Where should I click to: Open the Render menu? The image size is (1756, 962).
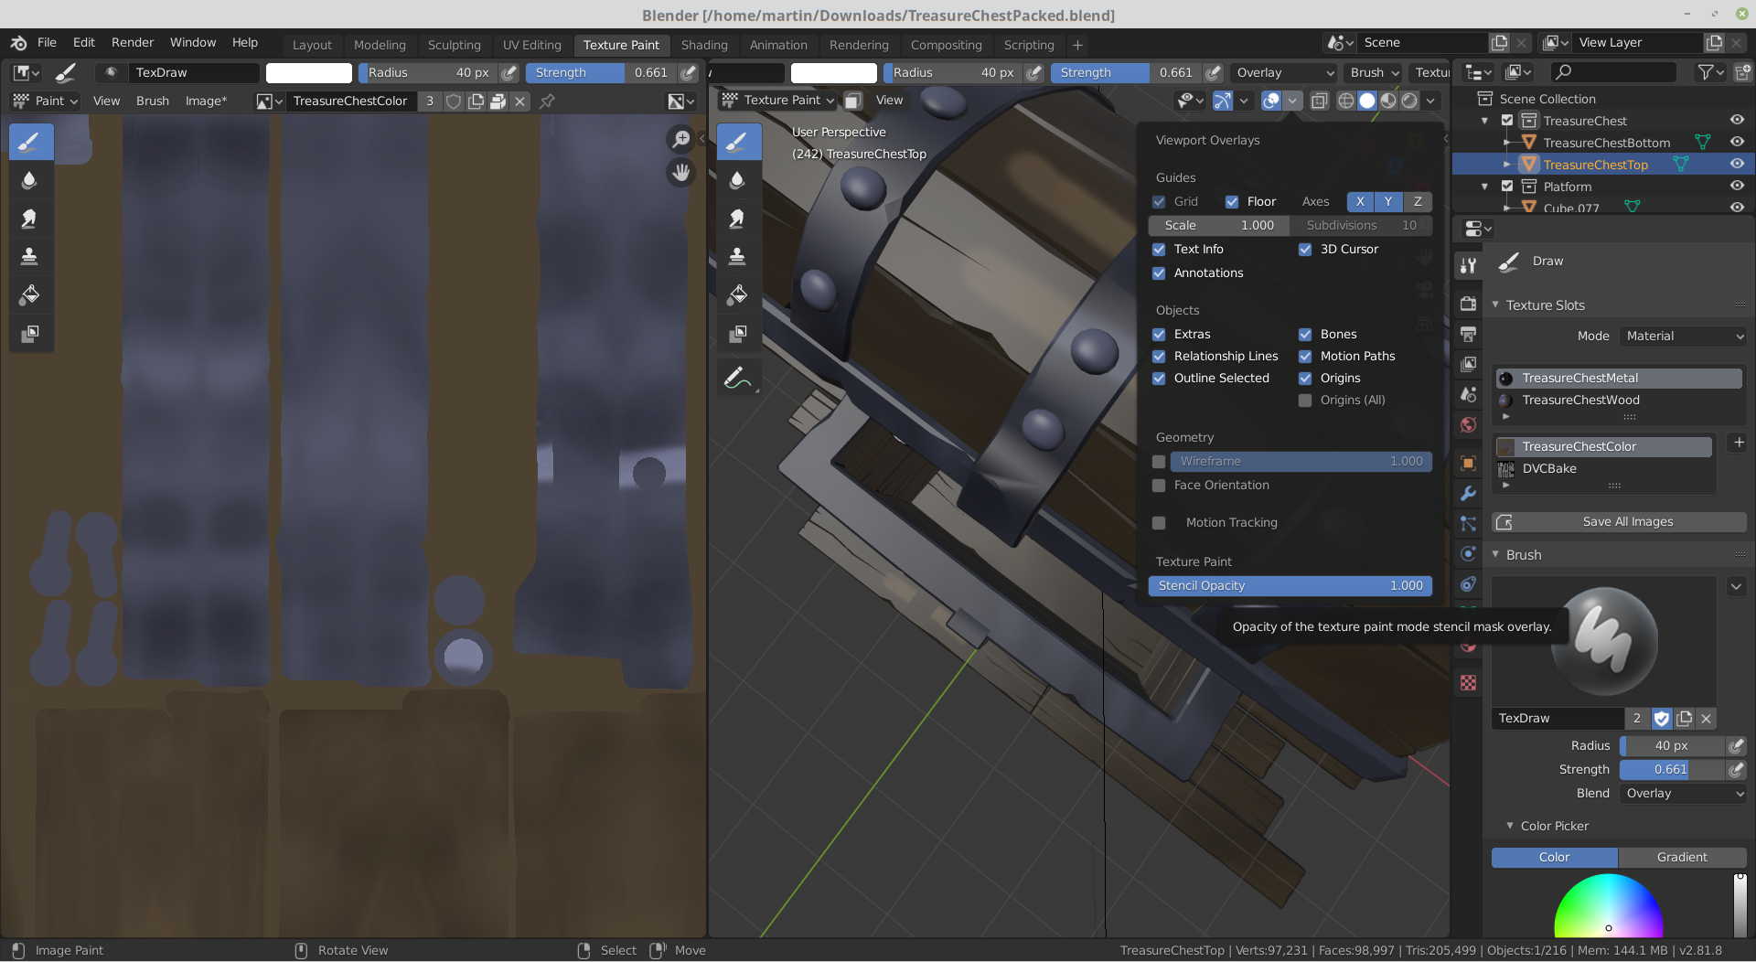pos(133,43)
